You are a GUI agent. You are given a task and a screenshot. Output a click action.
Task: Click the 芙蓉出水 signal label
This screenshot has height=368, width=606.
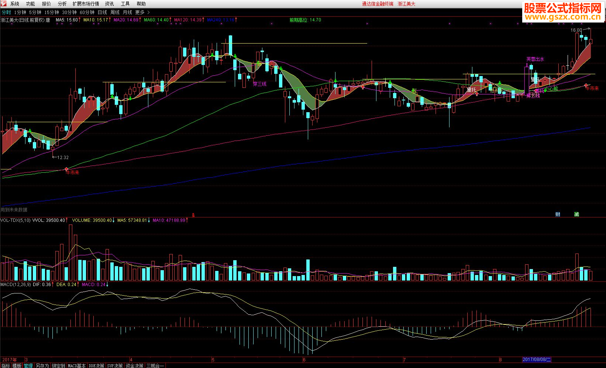click(x=535, y=59)
